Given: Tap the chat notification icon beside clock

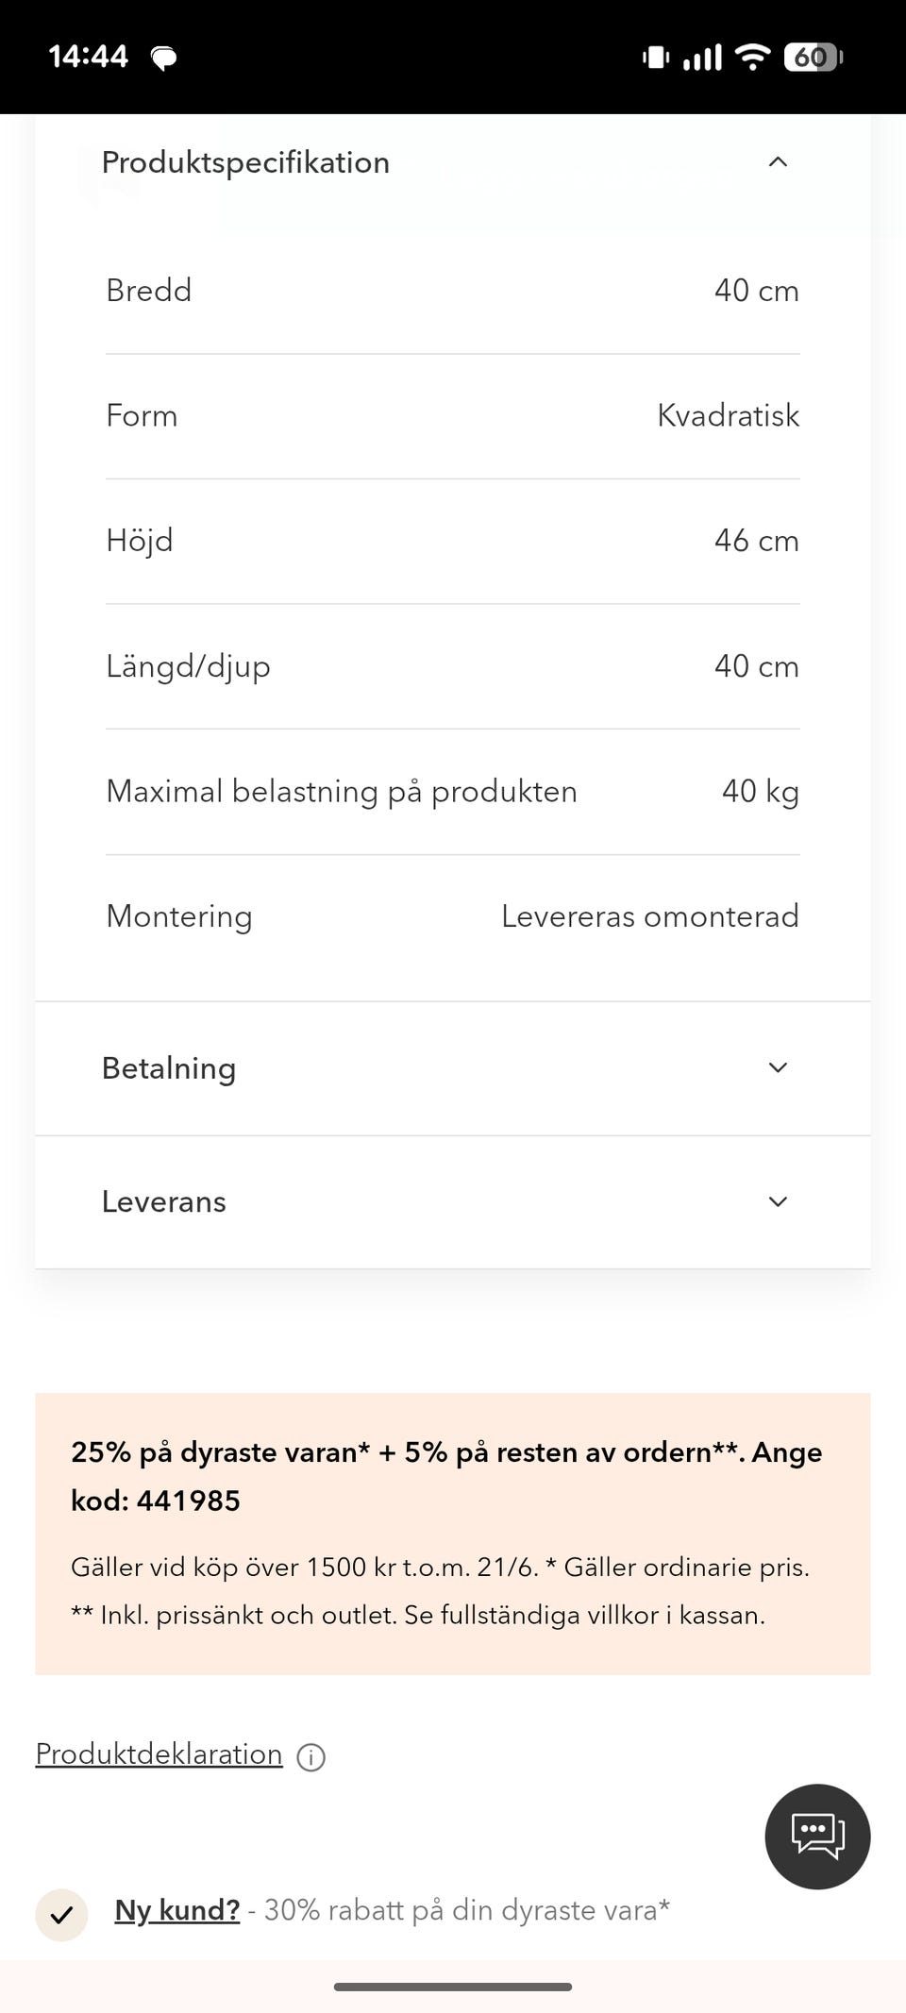Looking at the screenshot, I should tap(164, 59).
